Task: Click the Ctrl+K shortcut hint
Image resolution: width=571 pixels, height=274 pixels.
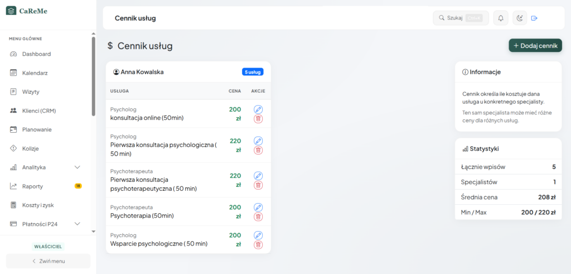Action: (x=474, y=18)
